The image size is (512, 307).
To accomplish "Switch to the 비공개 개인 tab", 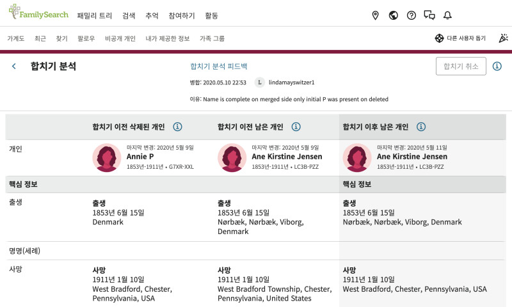I will (x=120, y=38).
